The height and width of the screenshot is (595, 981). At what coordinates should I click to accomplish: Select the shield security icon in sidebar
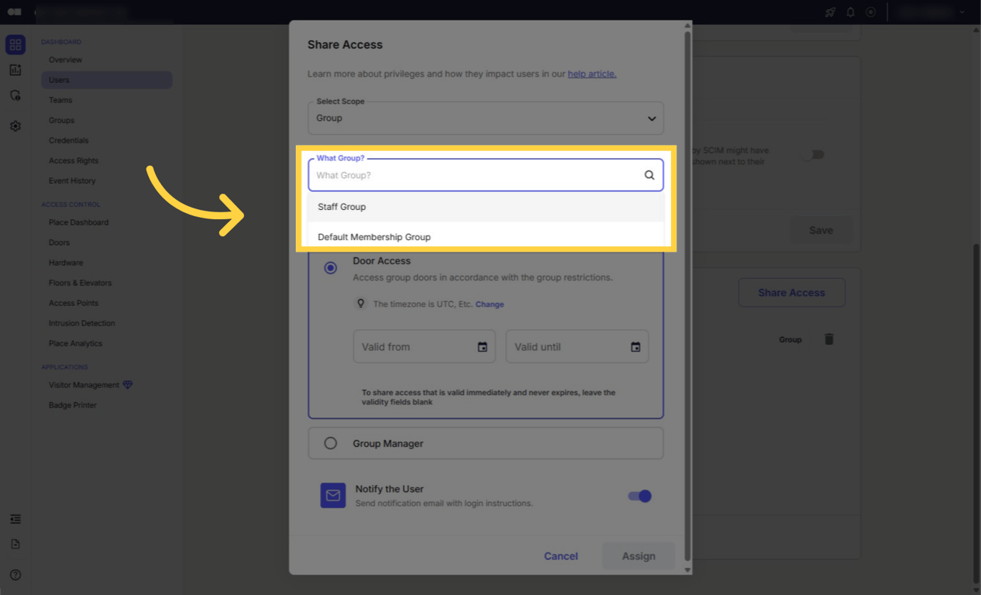(x=15, y=95)
